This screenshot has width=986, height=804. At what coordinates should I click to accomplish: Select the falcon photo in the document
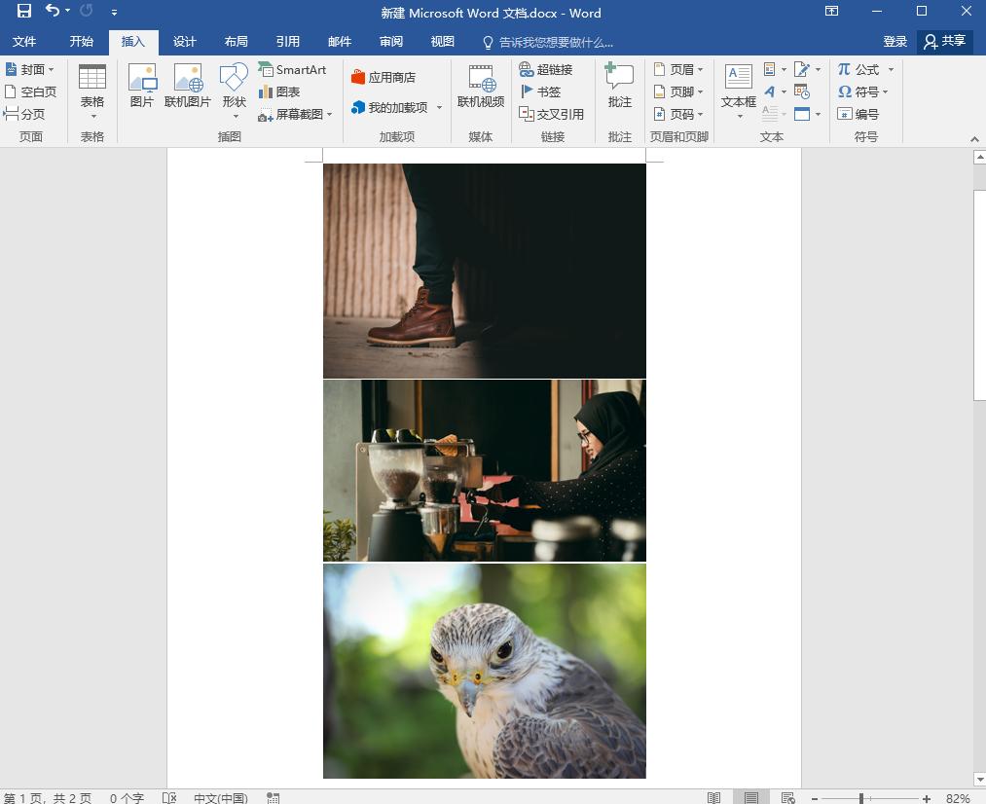[x=484, y=671]
